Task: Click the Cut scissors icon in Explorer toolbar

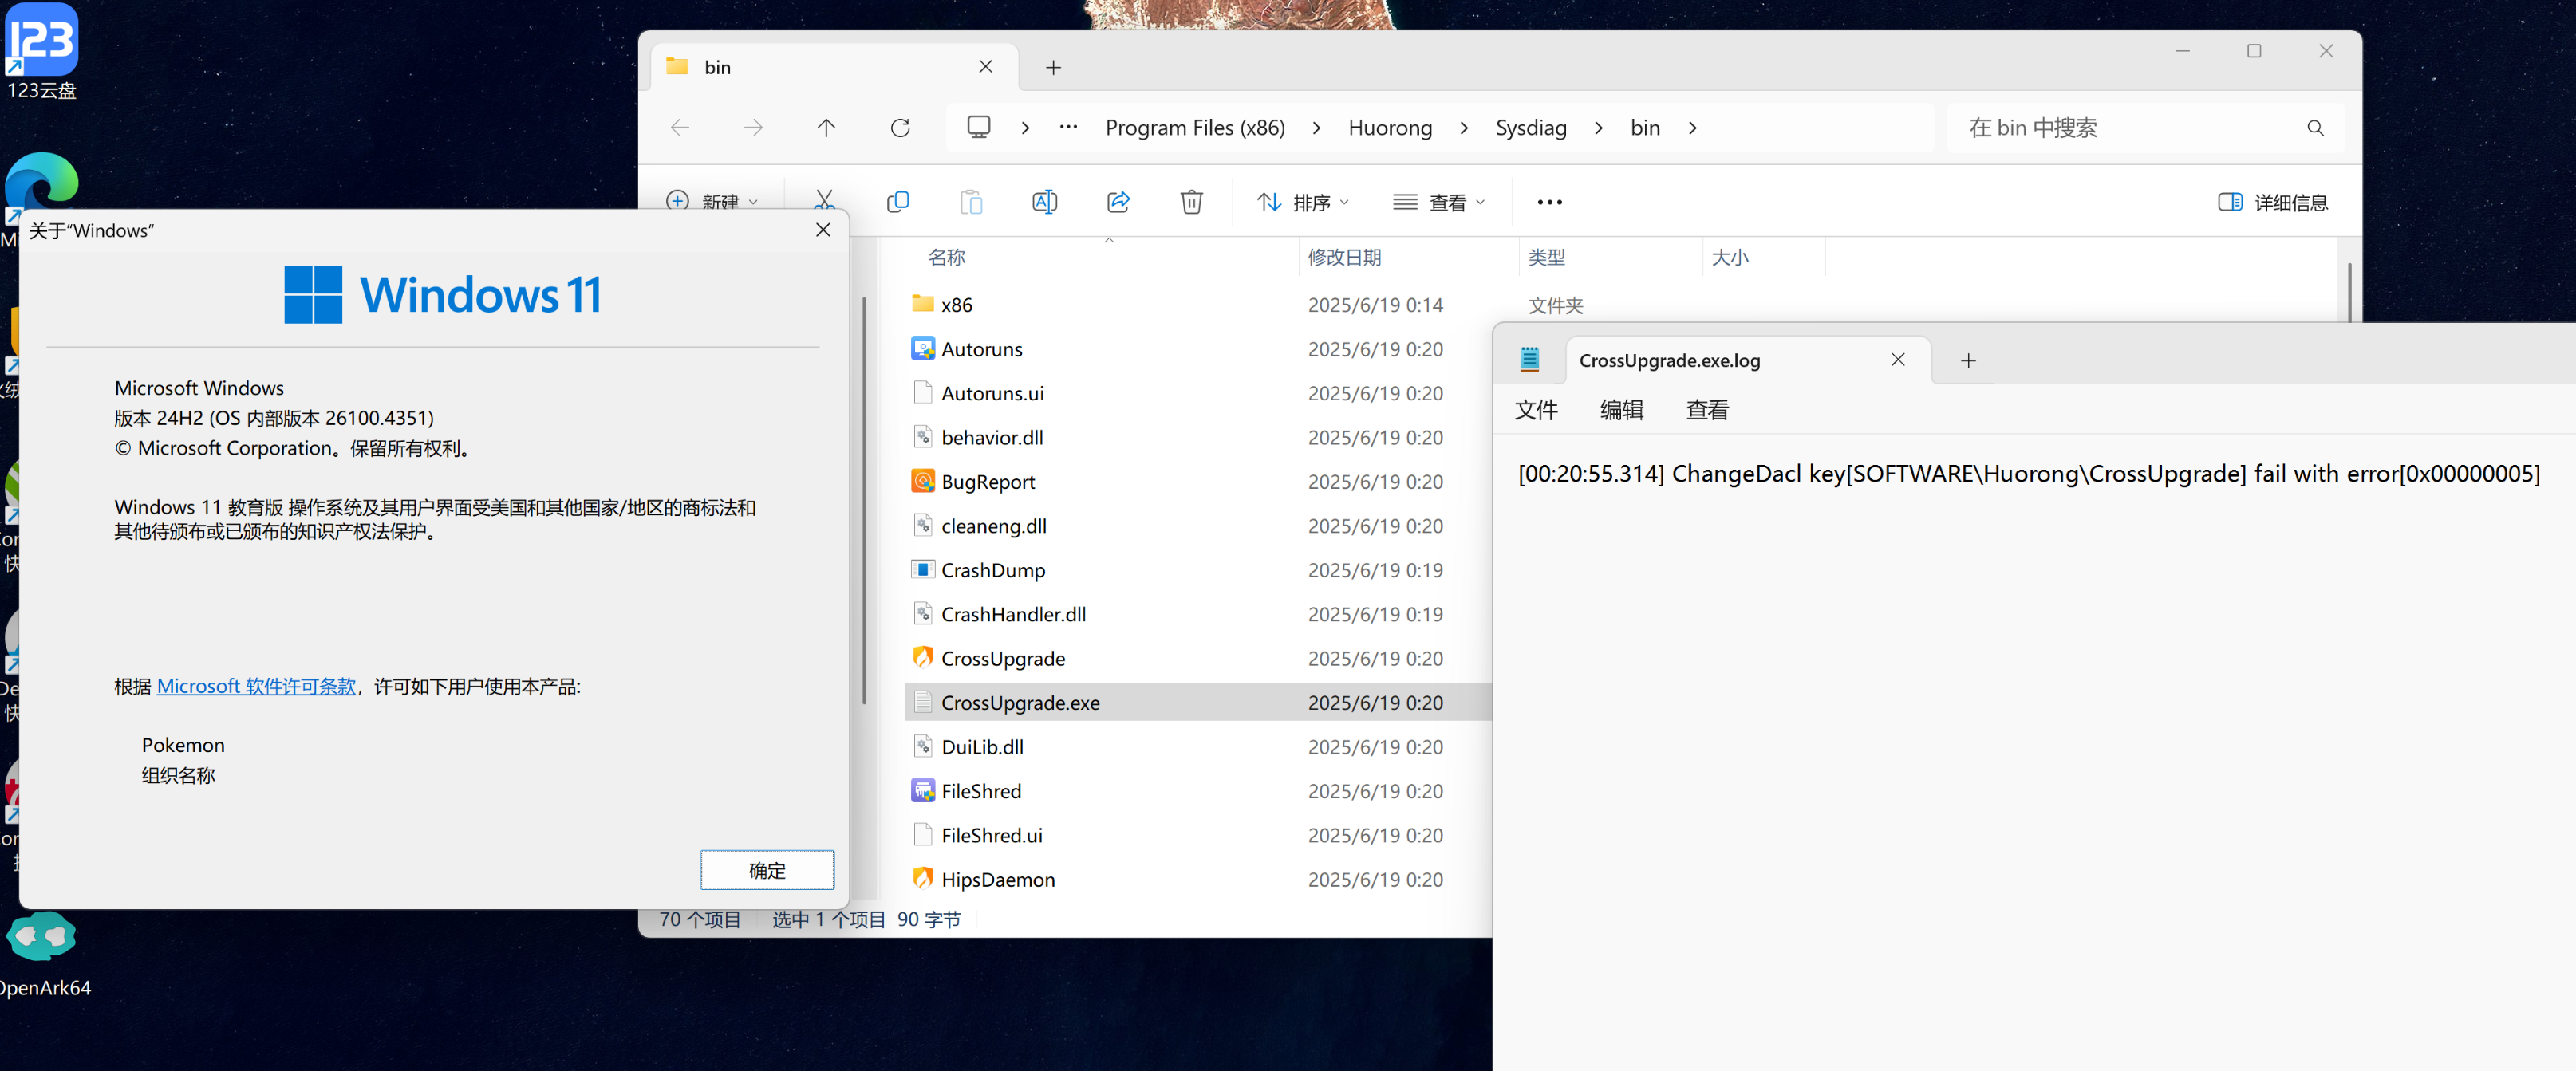Action: [x=824, y=199]
